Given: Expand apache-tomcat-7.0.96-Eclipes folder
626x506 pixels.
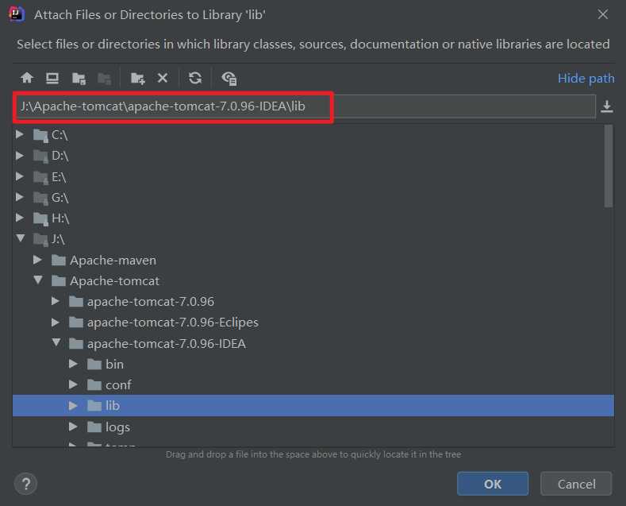Looking at the screenshot, I should click(56, 323).
